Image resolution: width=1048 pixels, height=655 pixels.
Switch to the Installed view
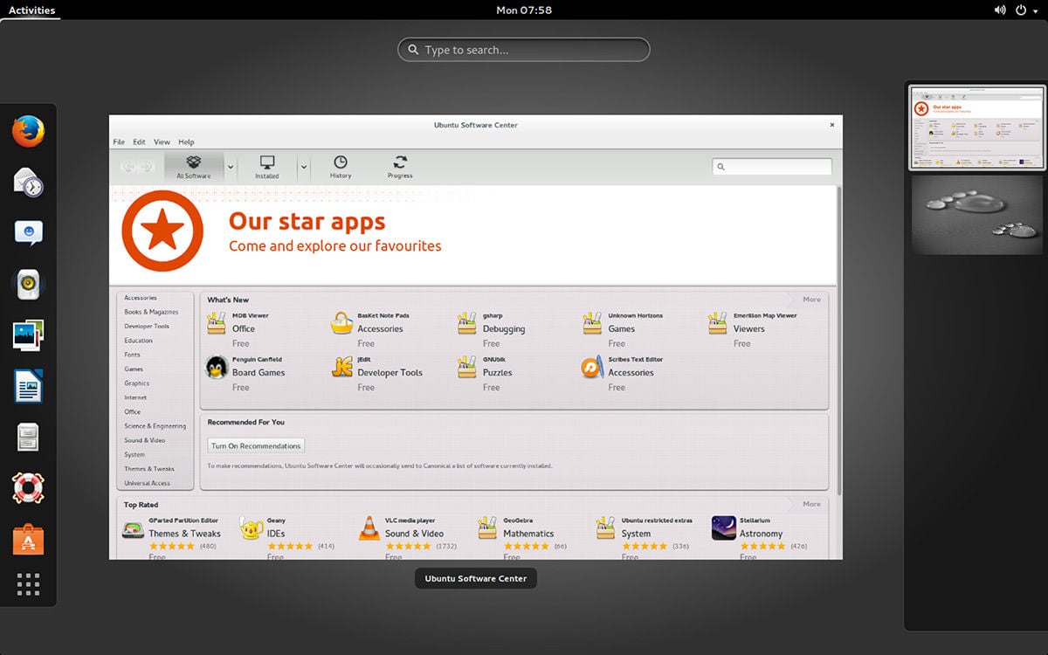click(267, 166)
